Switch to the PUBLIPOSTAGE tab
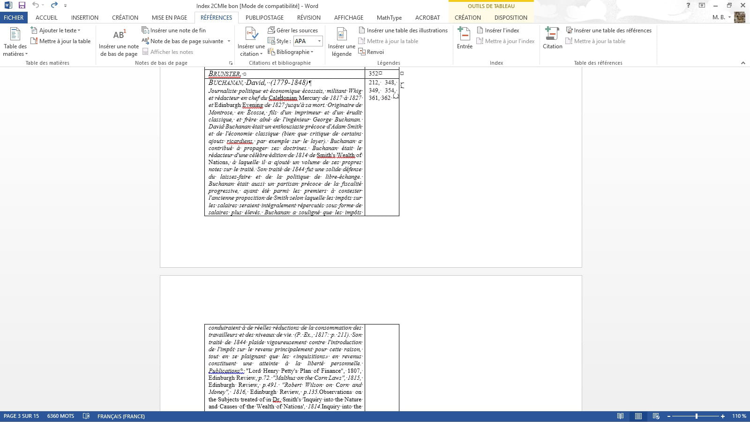 (264, 17)
